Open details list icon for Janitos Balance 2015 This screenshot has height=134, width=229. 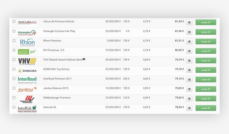point(189,89)
